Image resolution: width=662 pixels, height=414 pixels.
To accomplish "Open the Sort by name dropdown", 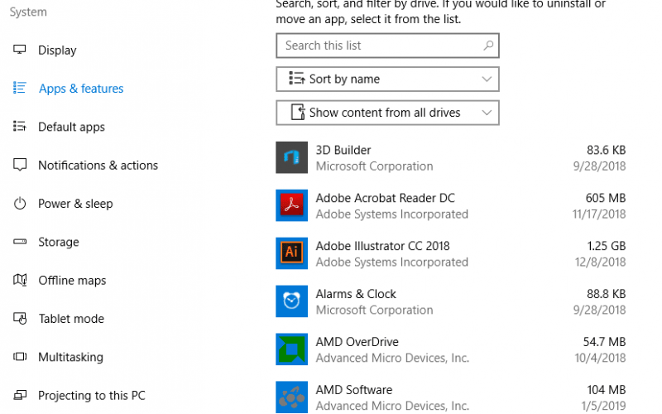I will tap(387, 79).
